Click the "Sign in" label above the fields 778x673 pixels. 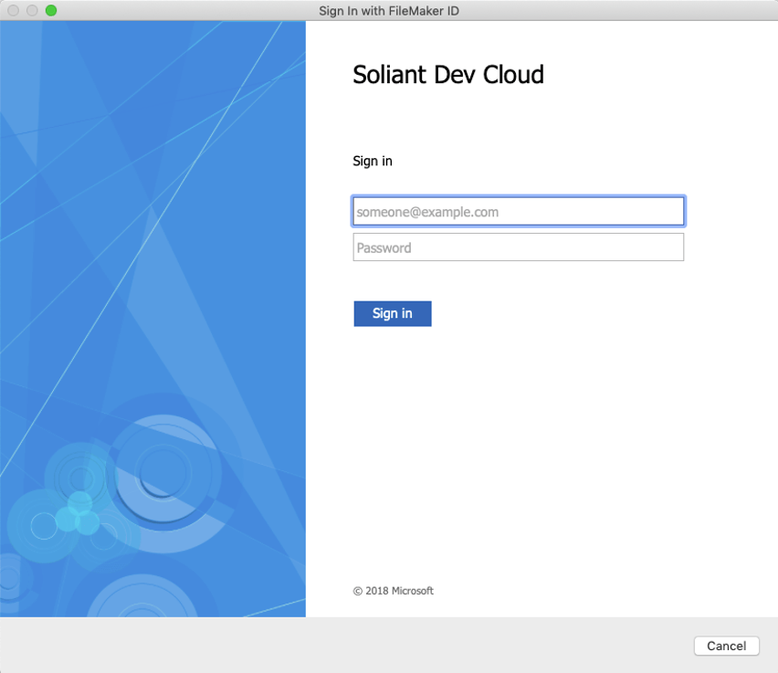click(x=373, y=162)
